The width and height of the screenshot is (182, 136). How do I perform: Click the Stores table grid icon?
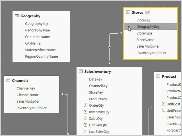[128, 12]
